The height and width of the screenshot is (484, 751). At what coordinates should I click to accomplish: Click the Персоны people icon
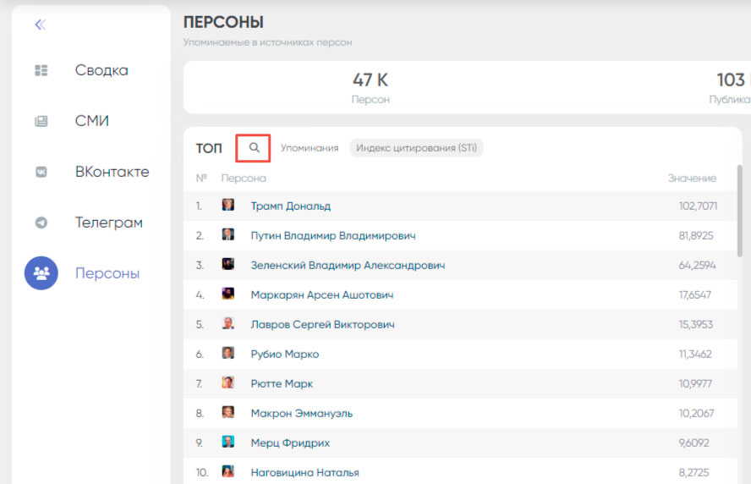coord(41,273)
